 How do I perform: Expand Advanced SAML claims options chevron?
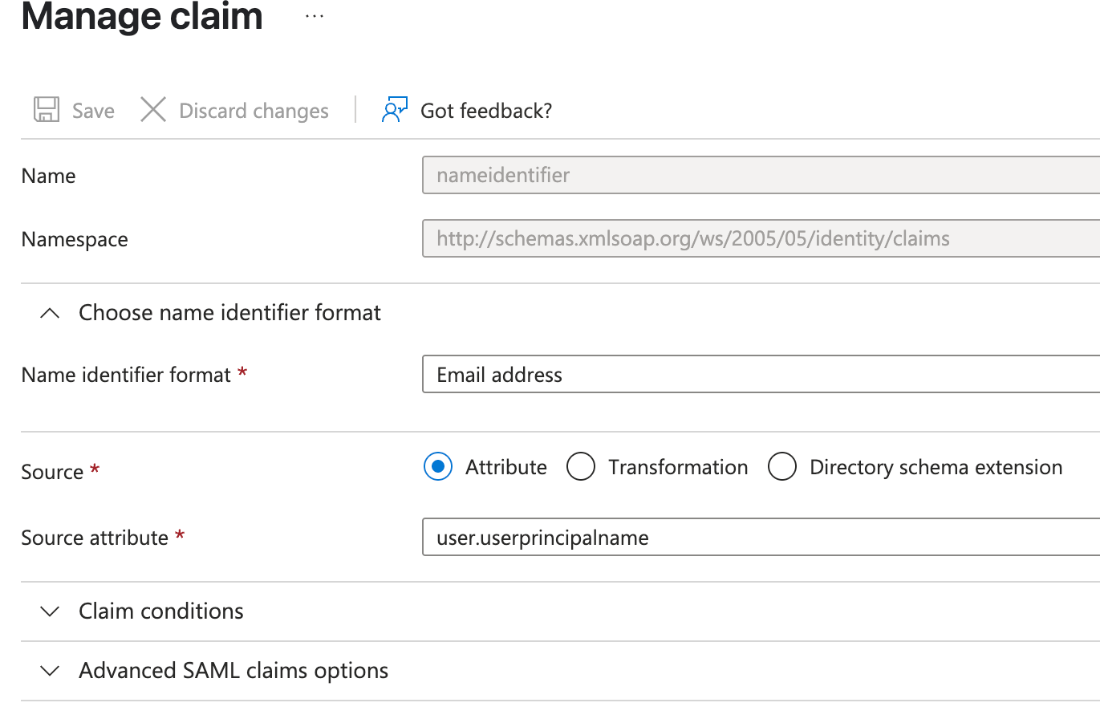(x=50, y=671)
